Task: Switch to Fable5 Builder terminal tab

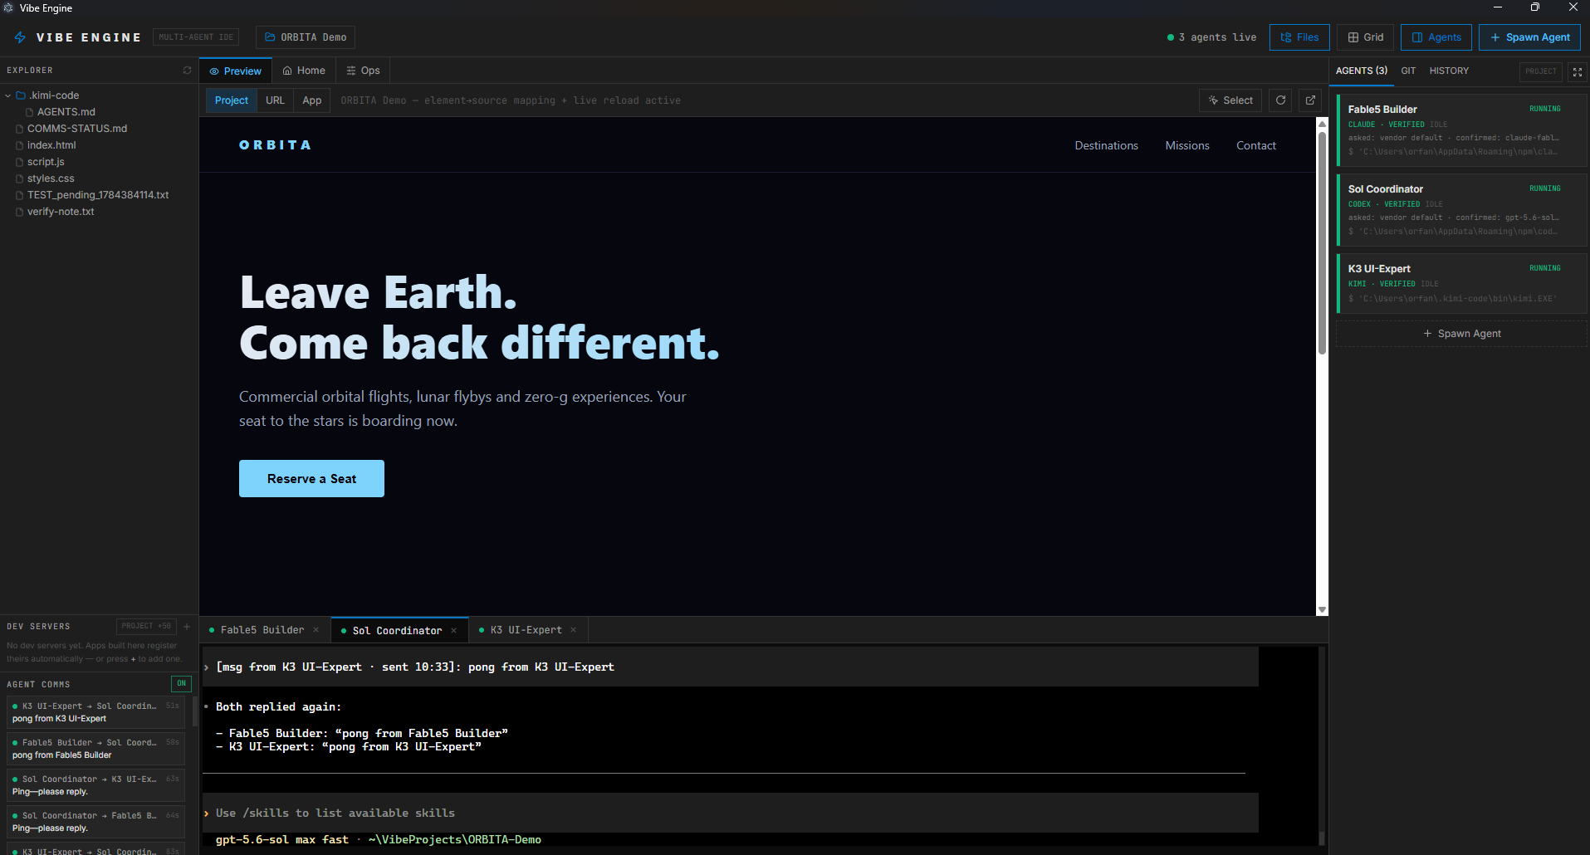Action: [x=262, y=630]
